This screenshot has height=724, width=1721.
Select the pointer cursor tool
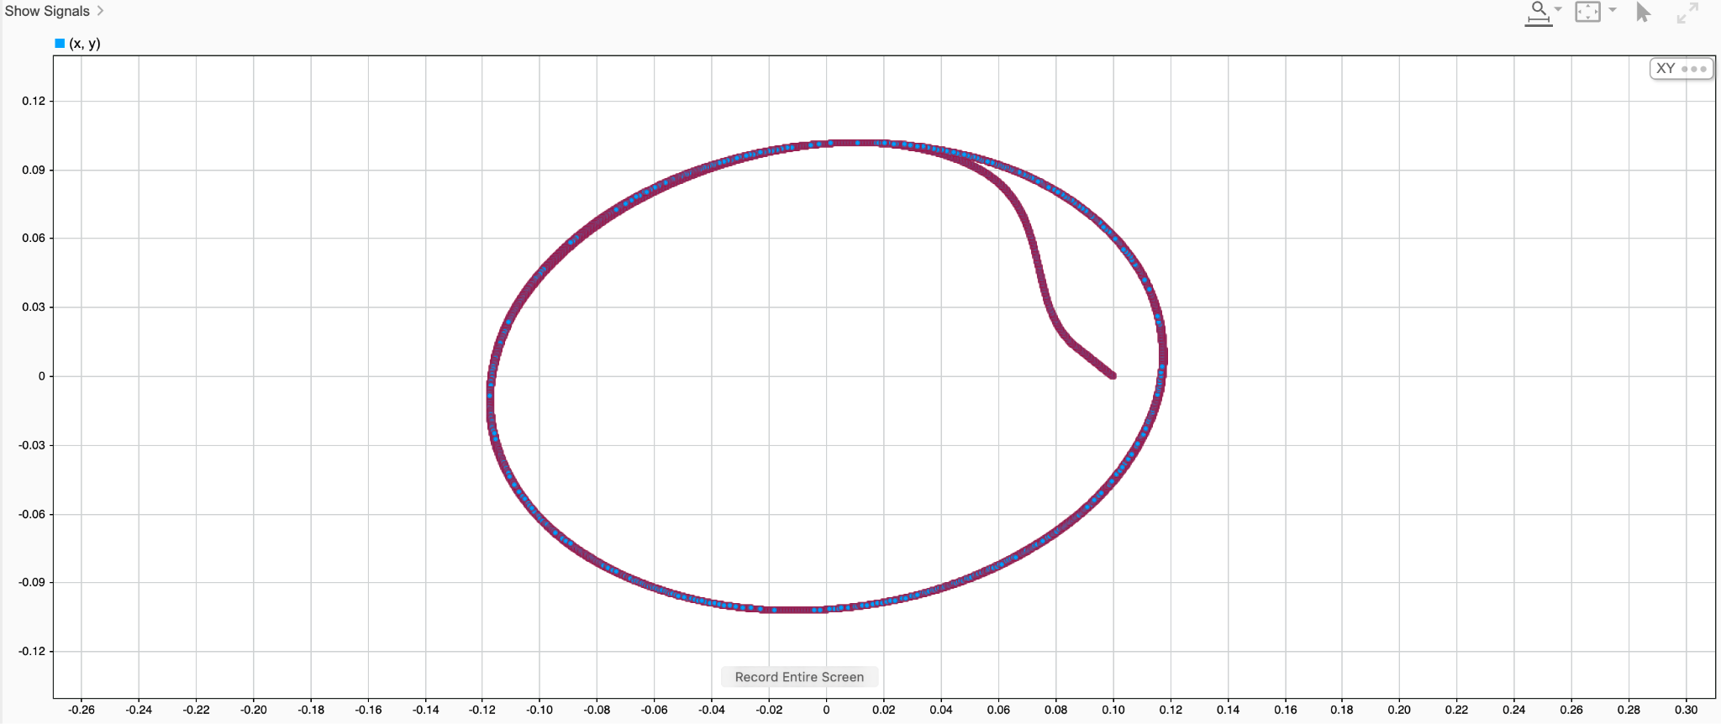pos(1644,13)
